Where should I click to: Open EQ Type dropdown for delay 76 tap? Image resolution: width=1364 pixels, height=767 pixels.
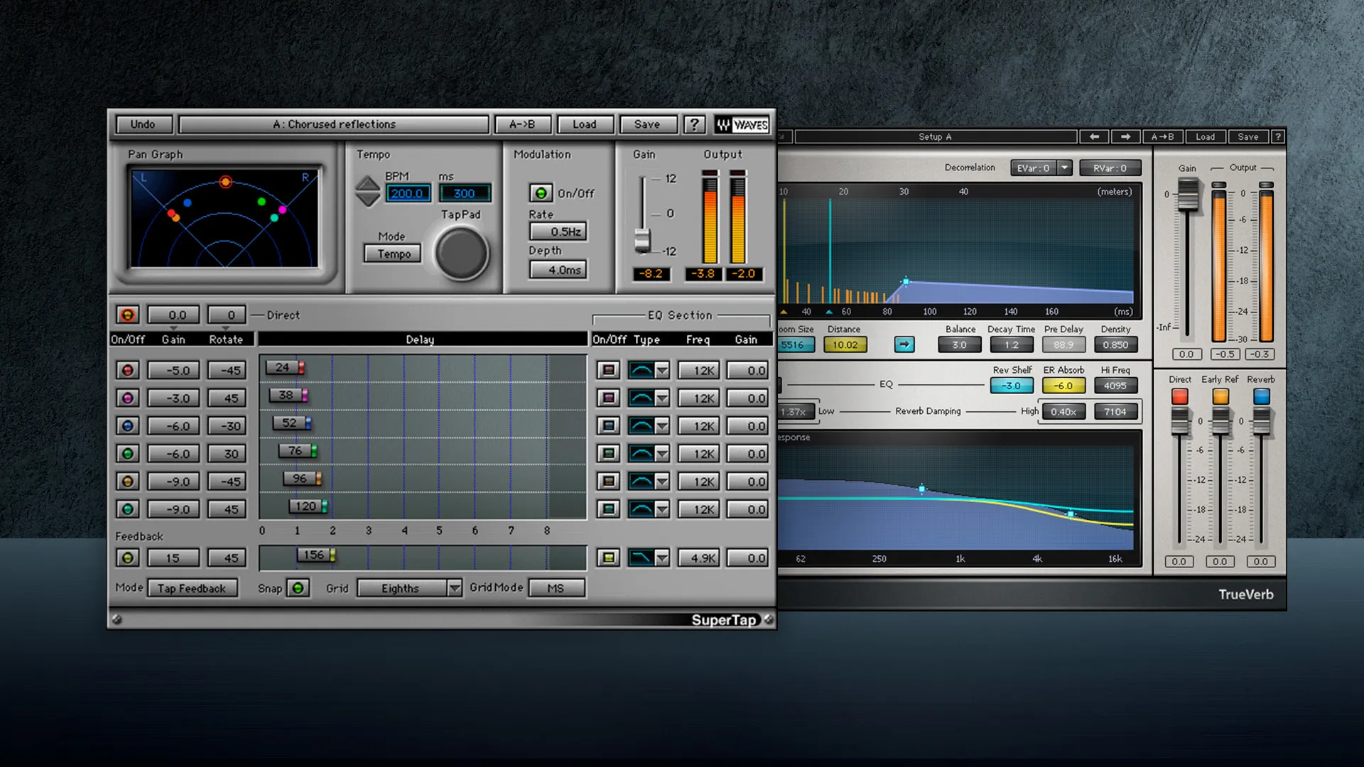(x=662, y=453)
